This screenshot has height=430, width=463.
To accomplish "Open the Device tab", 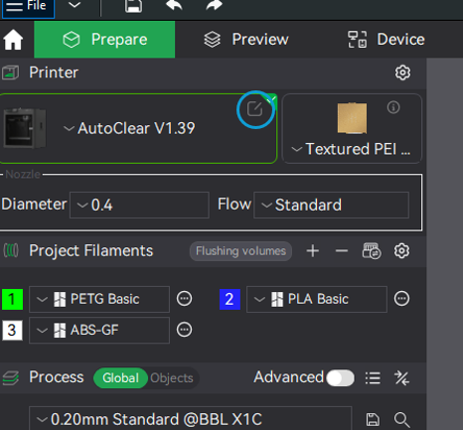I will pos(386,40).
